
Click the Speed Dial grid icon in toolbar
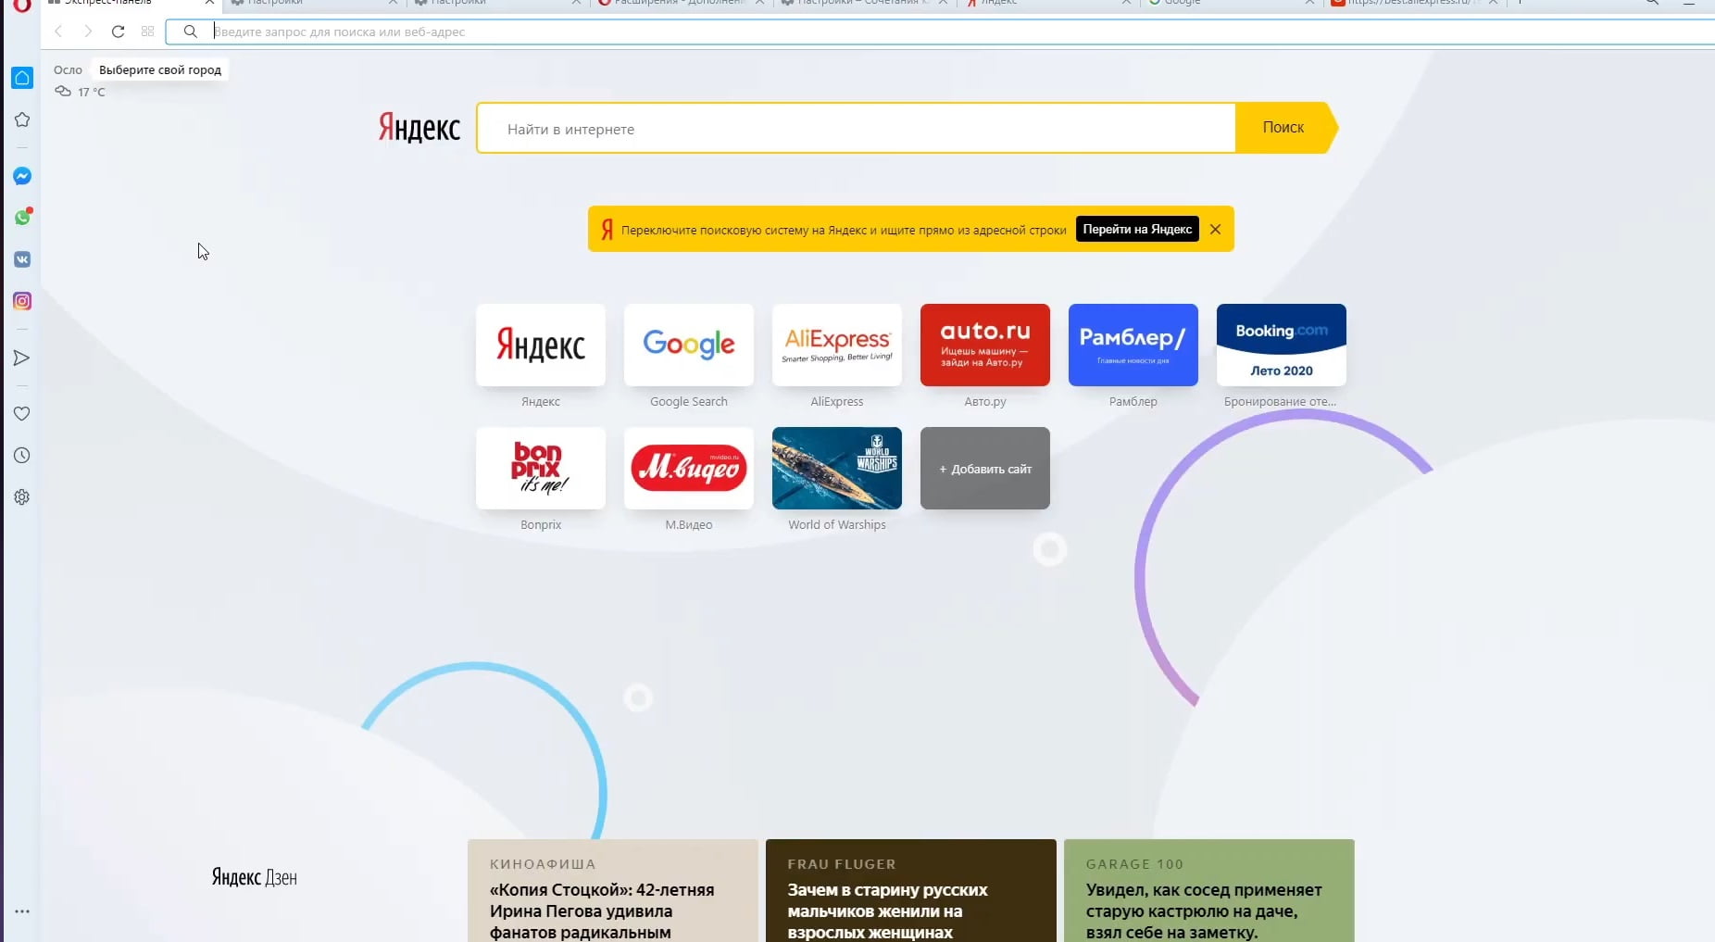pos(147,31)
